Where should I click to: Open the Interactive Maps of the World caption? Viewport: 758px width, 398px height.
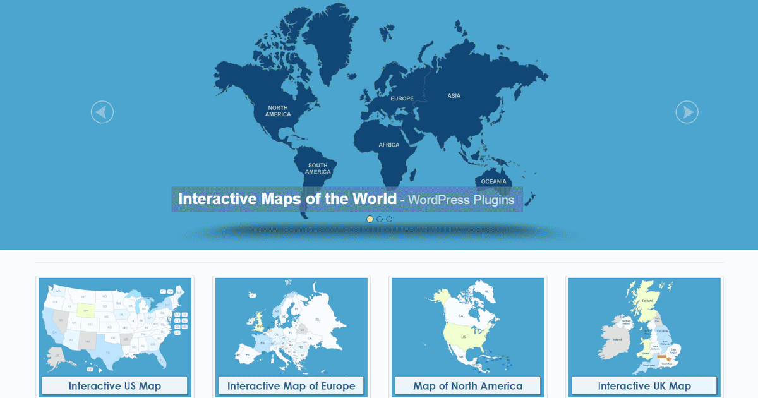tap(347, 199)
